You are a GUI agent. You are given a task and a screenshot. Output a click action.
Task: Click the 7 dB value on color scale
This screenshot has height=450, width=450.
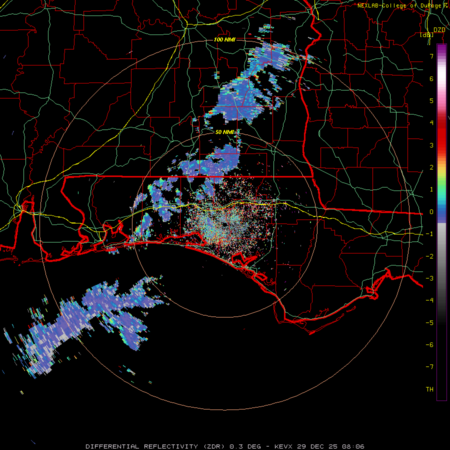(x=431, y=56)
